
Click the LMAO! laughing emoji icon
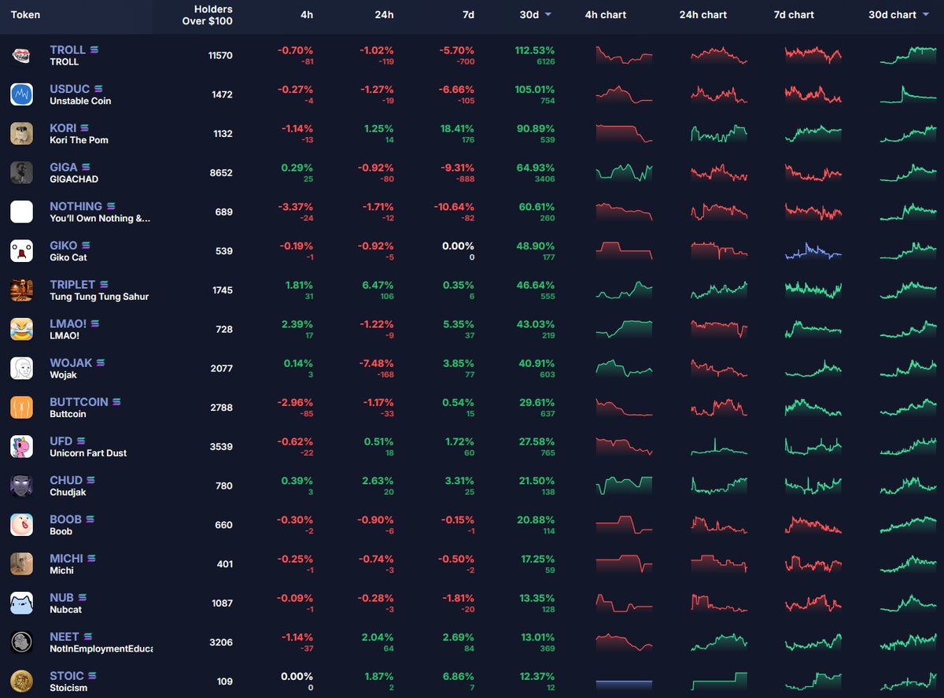[x=21, y=329]
